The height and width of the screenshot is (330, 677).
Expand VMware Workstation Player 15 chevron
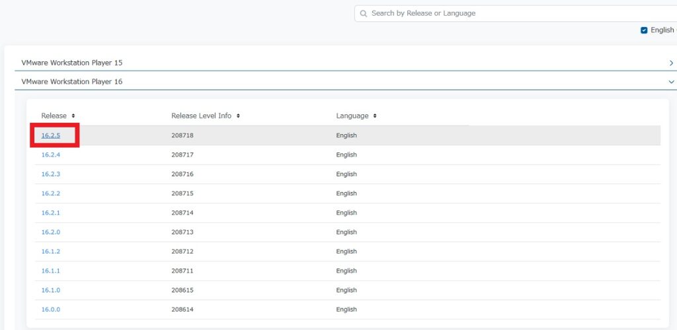click(671, 63)
